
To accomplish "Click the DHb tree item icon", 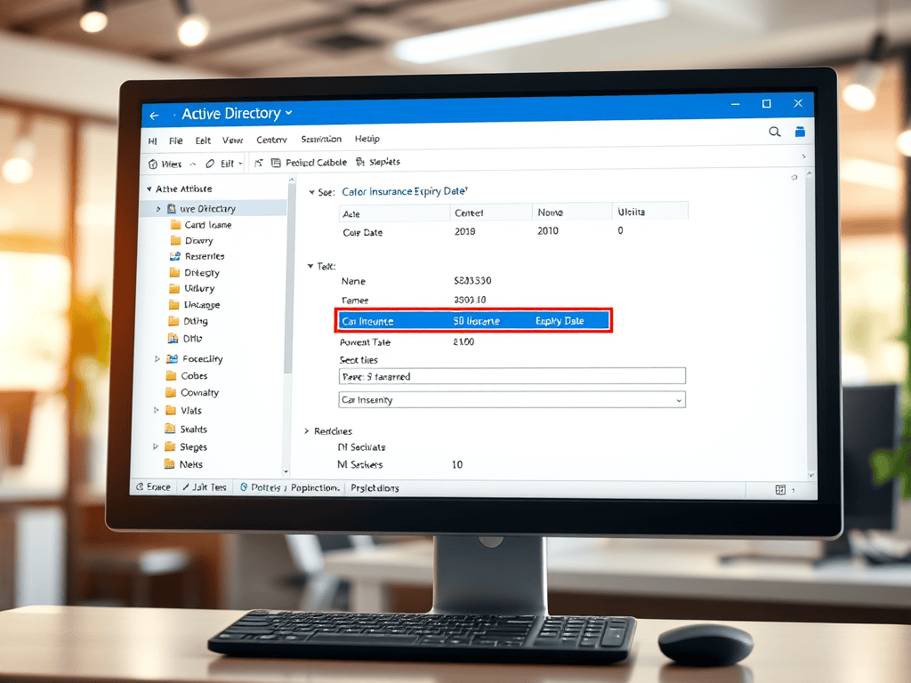I will tap(173, 338).
